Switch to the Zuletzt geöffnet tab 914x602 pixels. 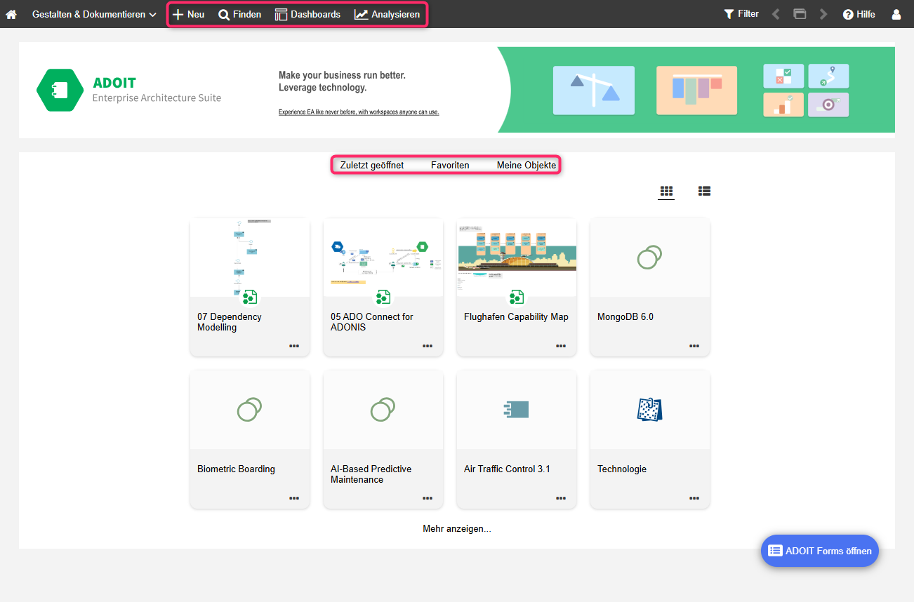coord(372,166)
